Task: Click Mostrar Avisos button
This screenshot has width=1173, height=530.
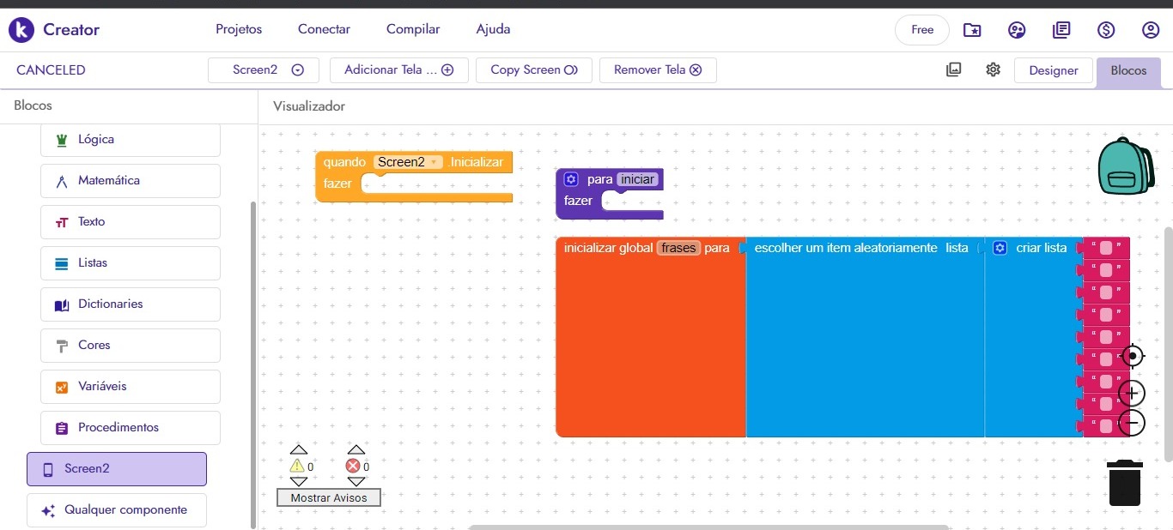Action: coord(329,497)
